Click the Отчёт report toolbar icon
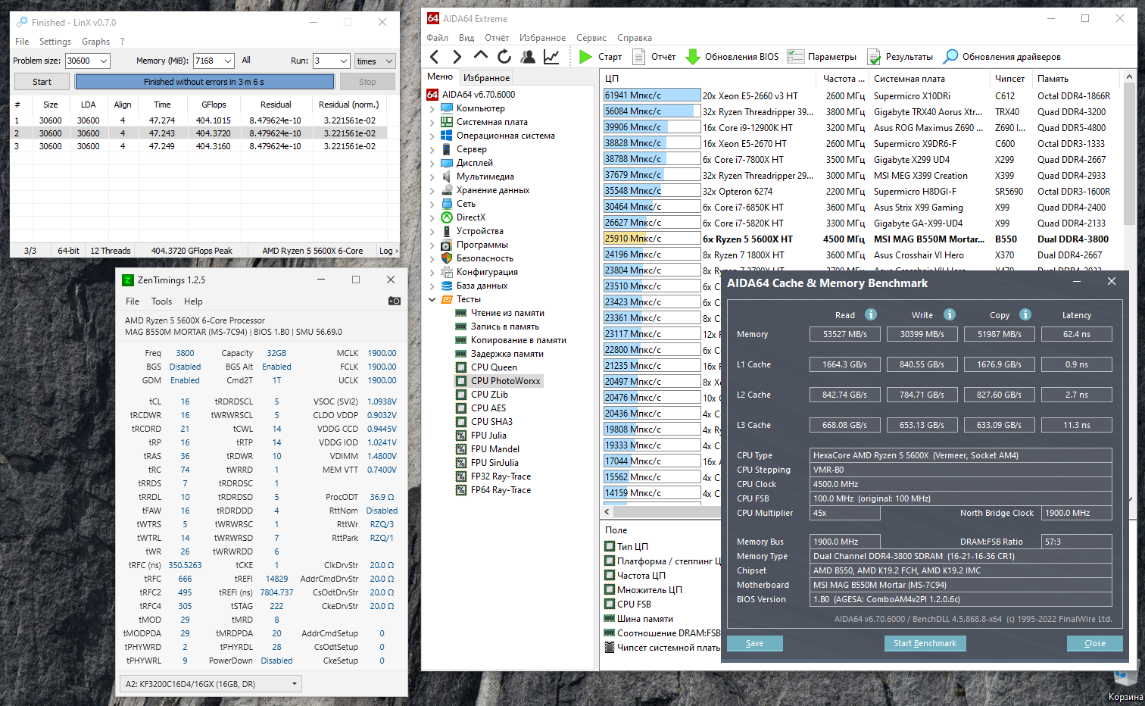 click(638, 57)
